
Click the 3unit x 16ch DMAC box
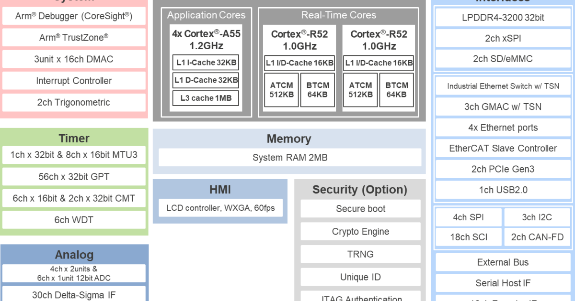[x=74, y=59]
